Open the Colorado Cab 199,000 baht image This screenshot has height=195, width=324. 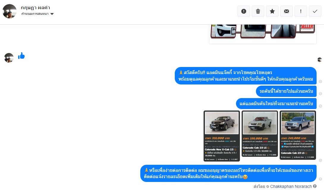(x=260, y=134)
